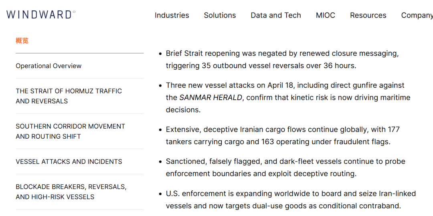Click the Brief Strait reopening bullet text
The image size is (433, 216).
[x=282, y=53]
